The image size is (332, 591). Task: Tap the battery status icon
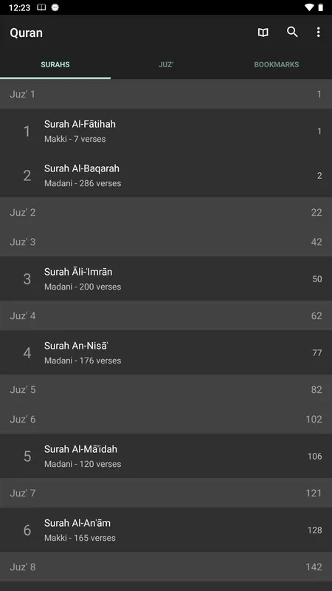(321, 7)
